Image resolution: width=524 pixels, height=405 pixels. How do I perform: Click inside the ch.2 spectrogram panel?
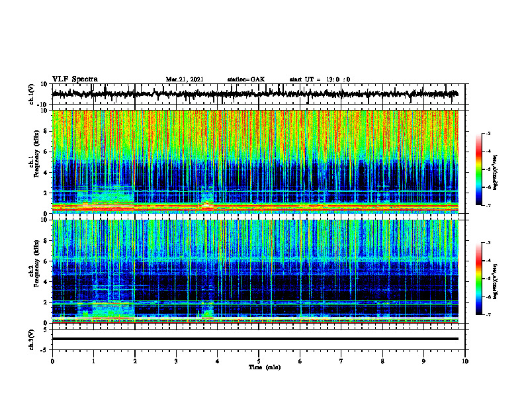point(255,271)
